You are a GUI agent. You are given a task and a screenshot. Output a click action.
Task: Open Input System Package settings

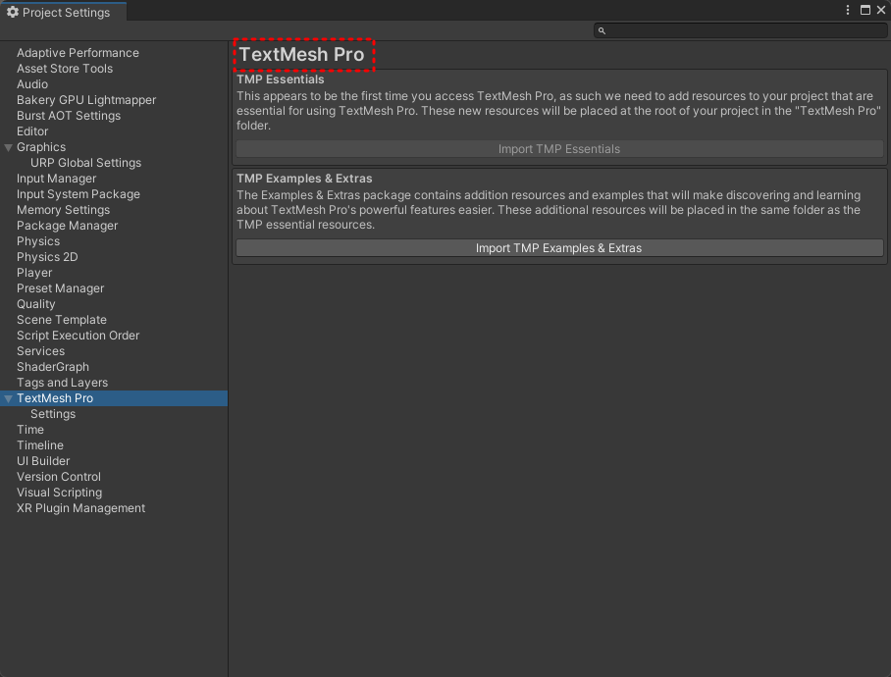coord(79,194)
